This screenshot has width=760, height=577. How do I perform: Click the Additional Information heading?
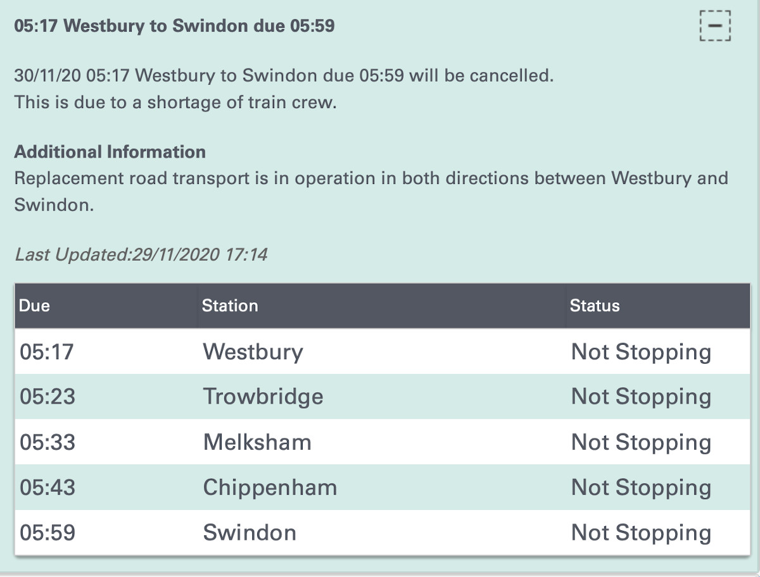click(110, 152)
